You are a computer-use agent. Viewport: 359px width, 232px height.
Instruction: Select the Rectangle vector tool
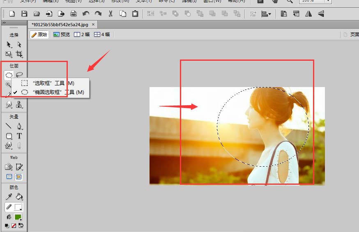pos(9,136)
